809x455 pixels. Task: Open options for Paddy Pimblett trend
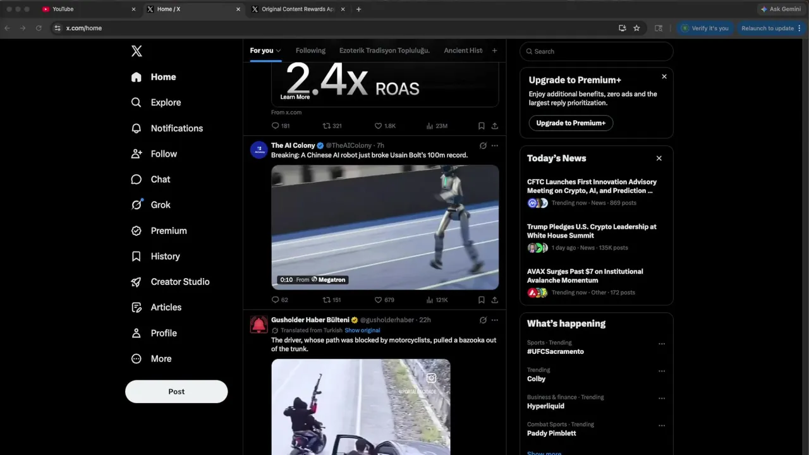point(662,426)
